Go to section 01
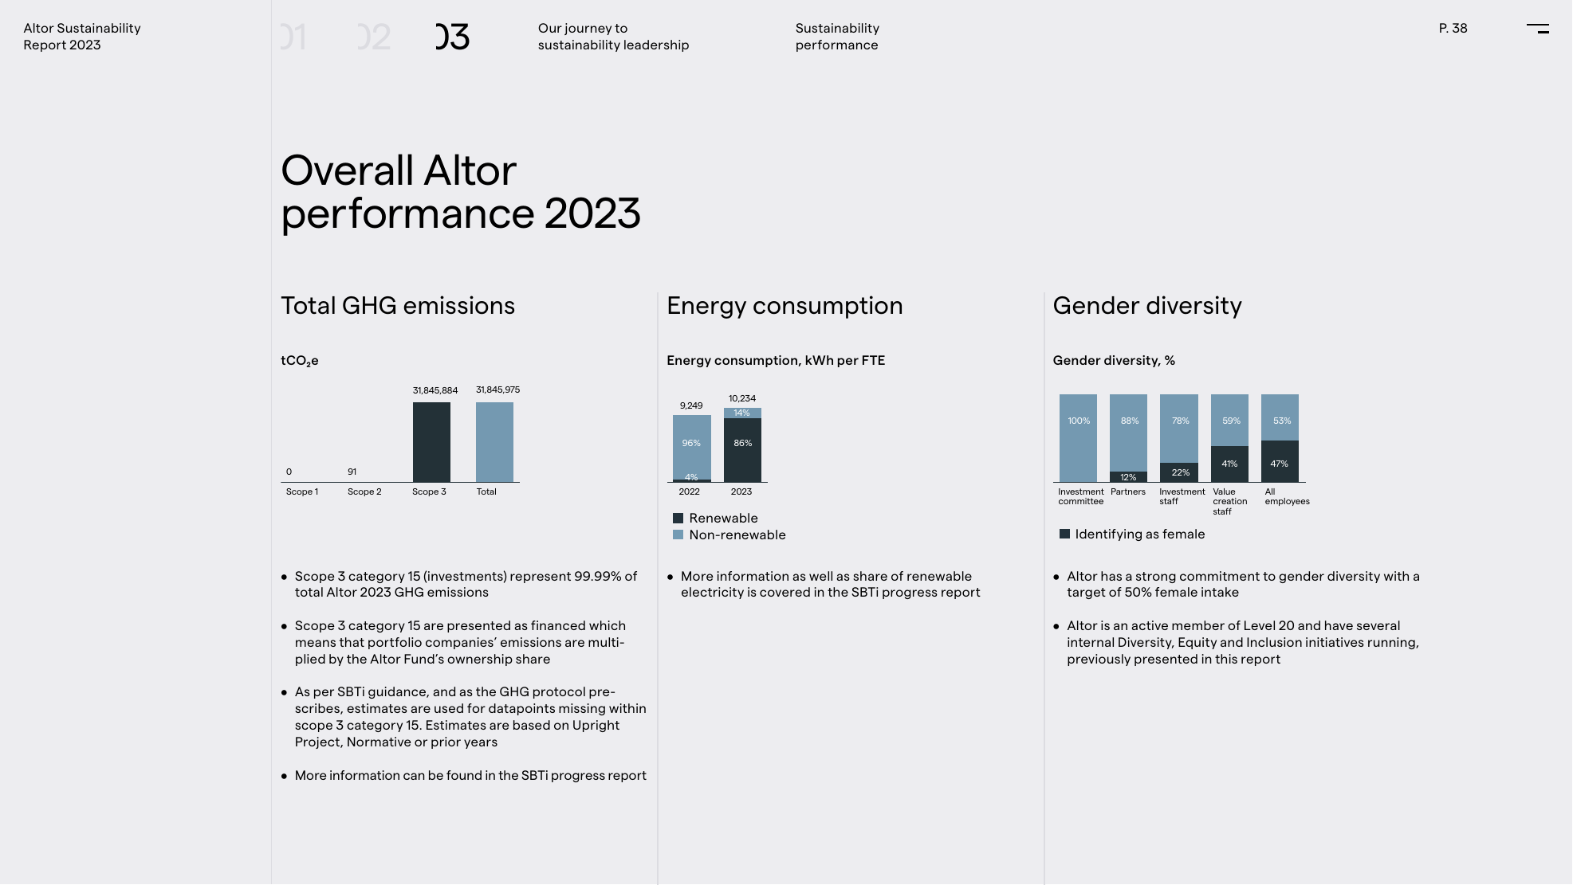 293,37
